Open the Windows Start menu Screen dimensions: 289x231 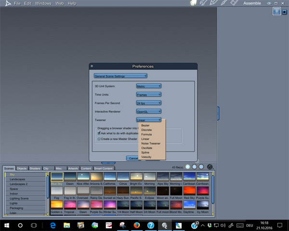point(7,225)
